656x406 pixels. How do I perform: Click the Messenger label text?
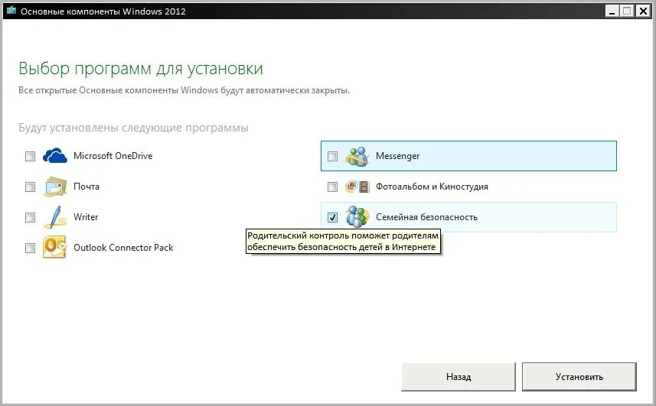click(x=397, y=156)
